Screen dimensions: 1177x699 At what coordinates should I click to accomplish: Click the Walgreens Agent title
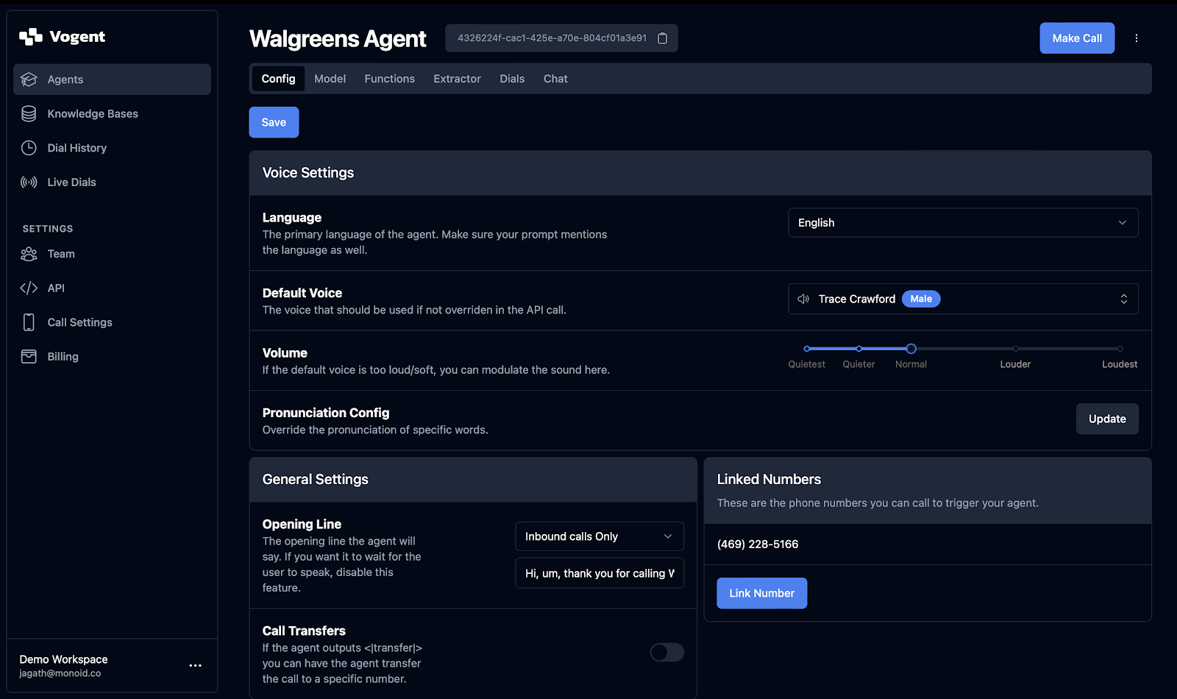(338, 39)
